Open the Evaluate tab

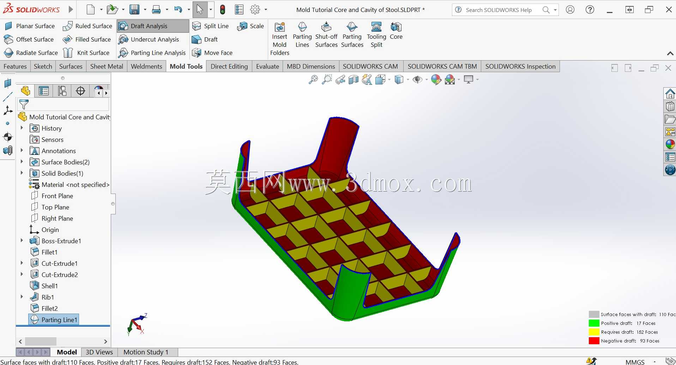(267, 67)
